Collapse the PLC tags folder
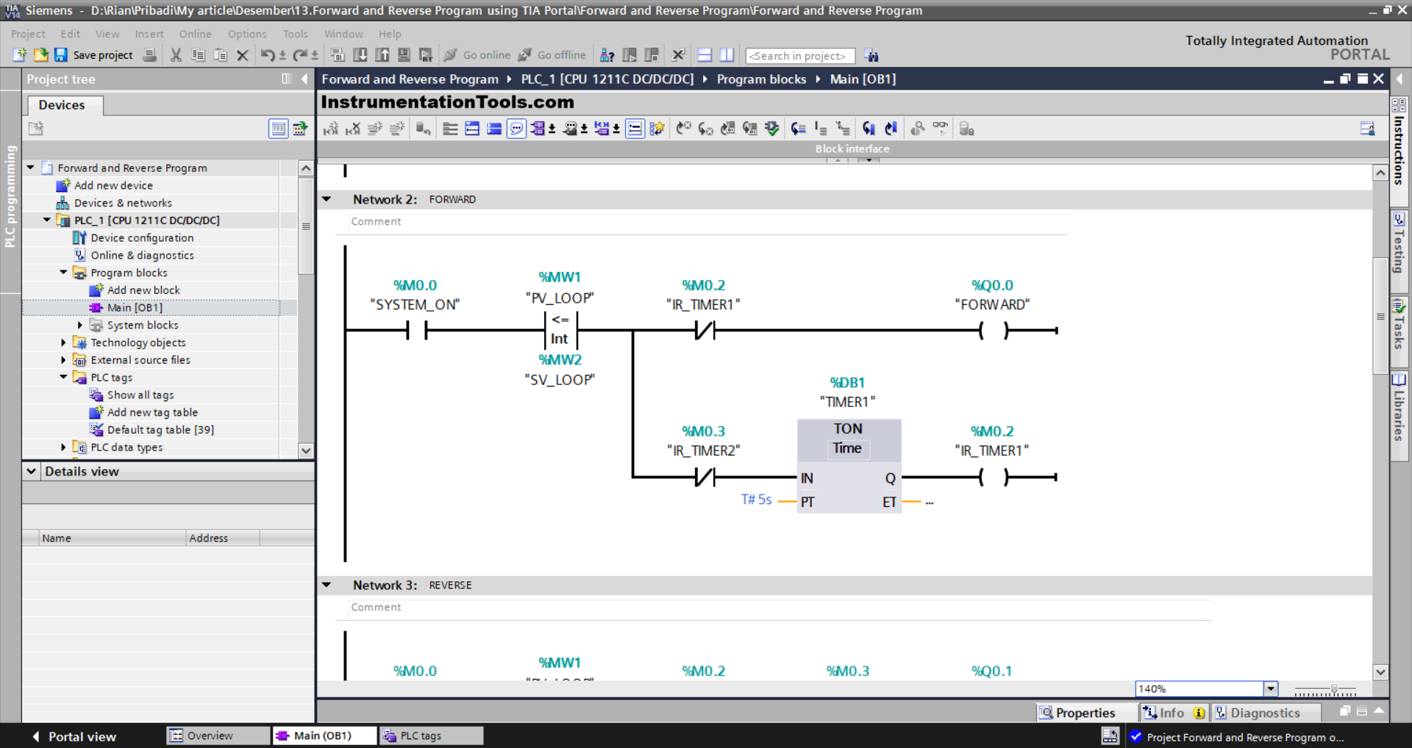1412x748 pixels. pyautogui.click(x=63, y=377)
